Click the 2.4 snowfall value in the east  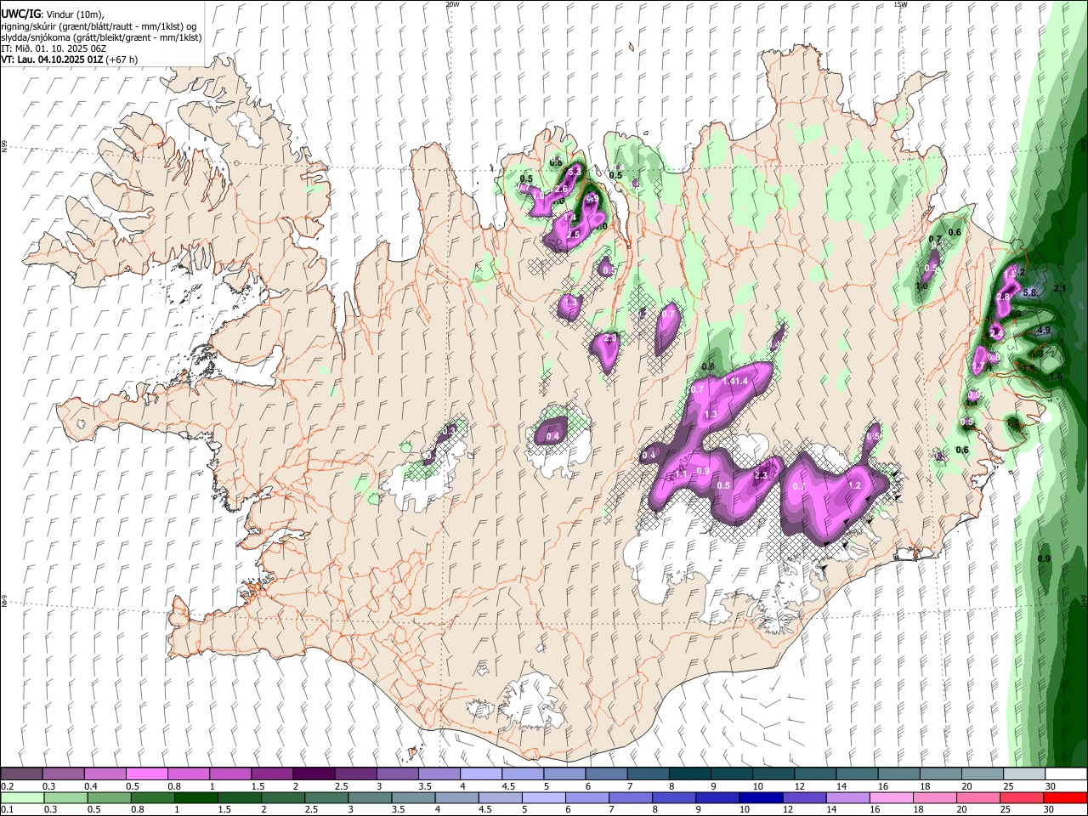click(996, 333)
